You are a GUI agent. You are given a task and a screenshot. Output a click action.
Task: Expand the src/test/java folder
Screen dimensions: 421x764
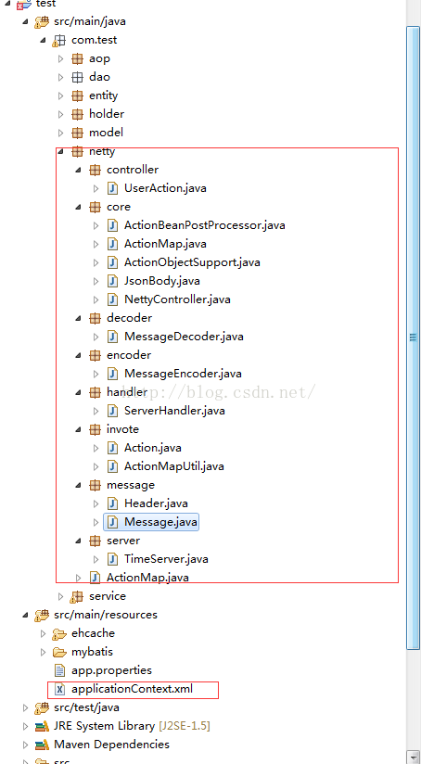(25, 707)
